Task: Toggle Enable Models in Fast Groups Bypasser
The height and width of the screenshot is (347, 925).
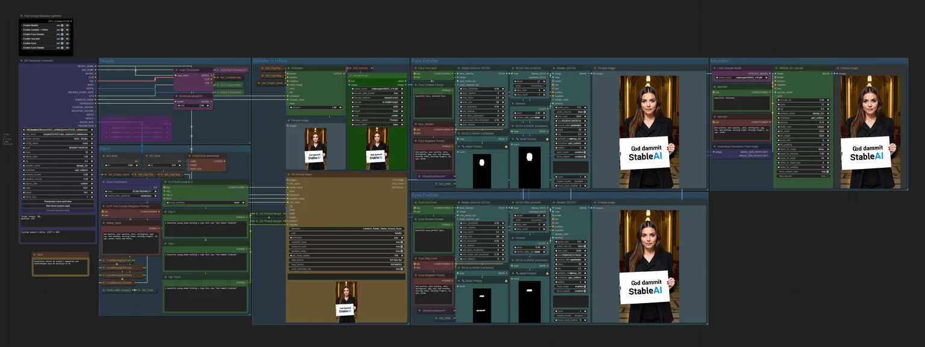Action: point(62,25)
